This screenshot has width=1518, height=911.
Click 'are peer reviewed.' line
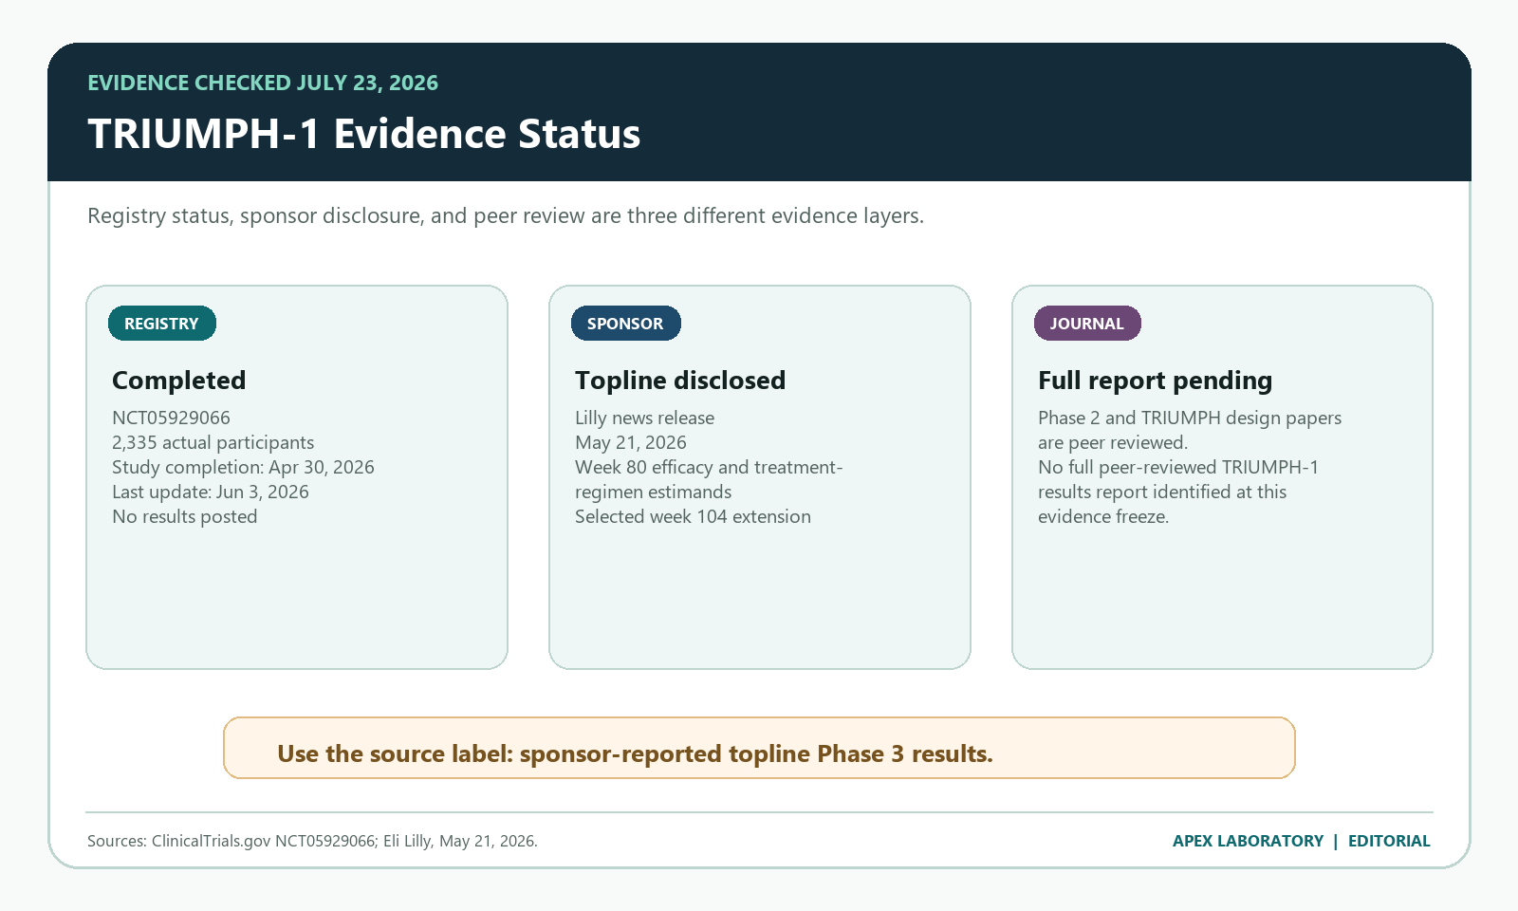[x=1113, y=442]
